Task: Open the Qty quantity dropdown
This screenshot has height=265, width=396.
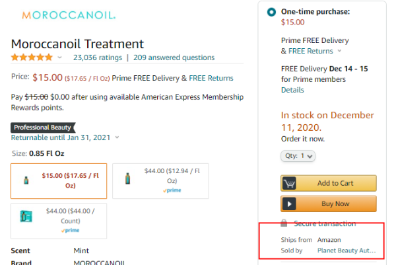Action: pyautogui.click(x=298, y=156)
